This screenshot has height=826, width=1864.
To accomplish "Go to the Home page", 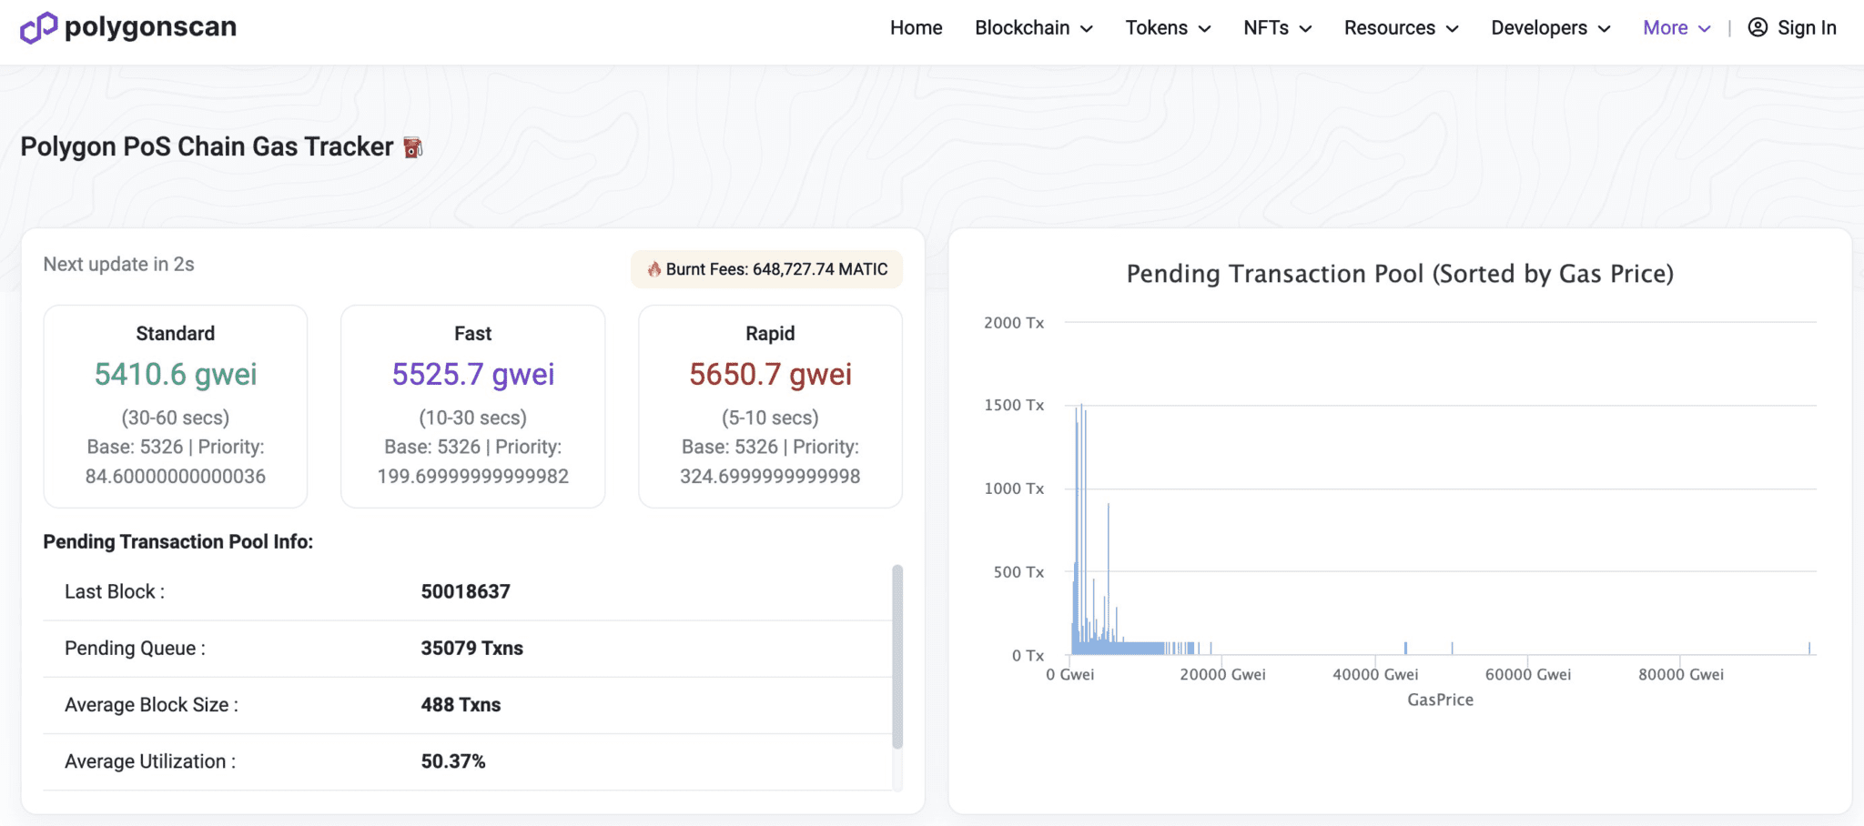I will click(916, 28).
